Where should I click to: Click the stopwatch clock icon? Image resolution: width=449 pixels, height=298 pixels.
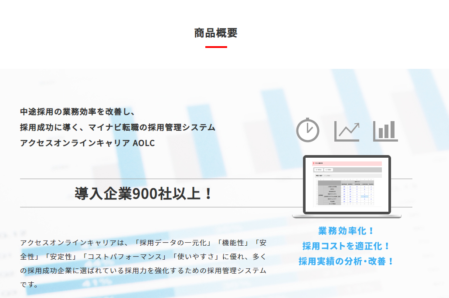pos(307,130)
